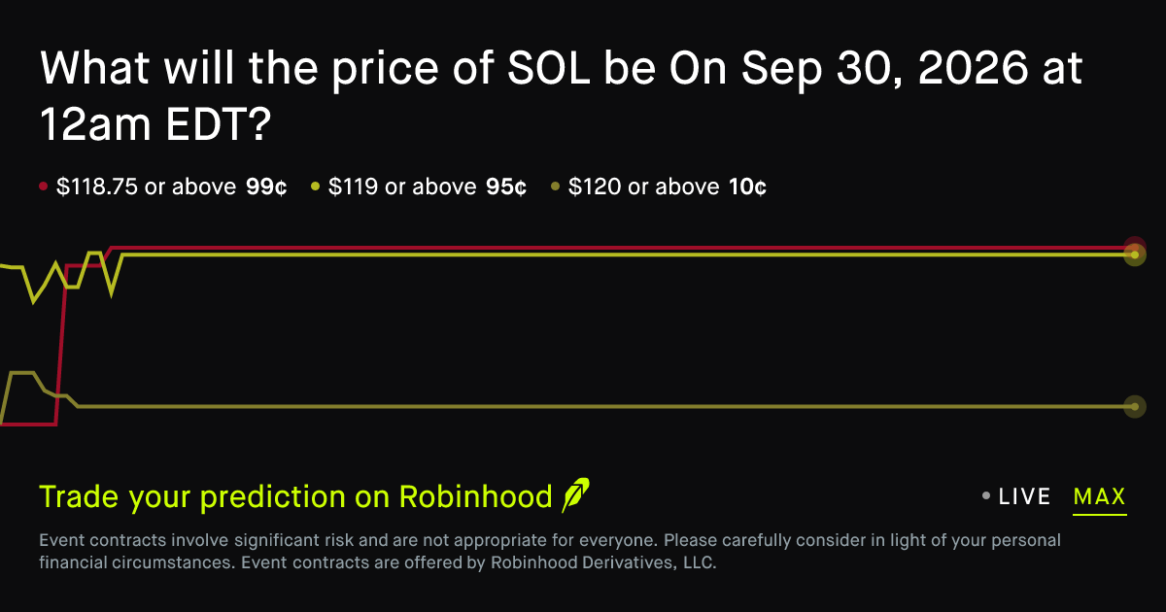Select the red $118.75 legend dot
The width and height of the screenshot is (1166, 612).
tap(43, 187)
